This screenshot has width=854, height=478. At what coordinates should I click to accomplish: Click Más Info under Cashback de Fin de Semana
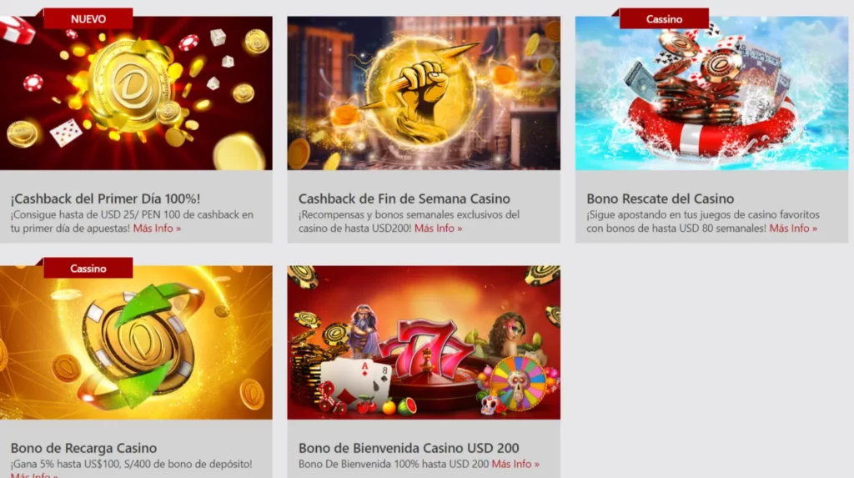pos(439,229)
